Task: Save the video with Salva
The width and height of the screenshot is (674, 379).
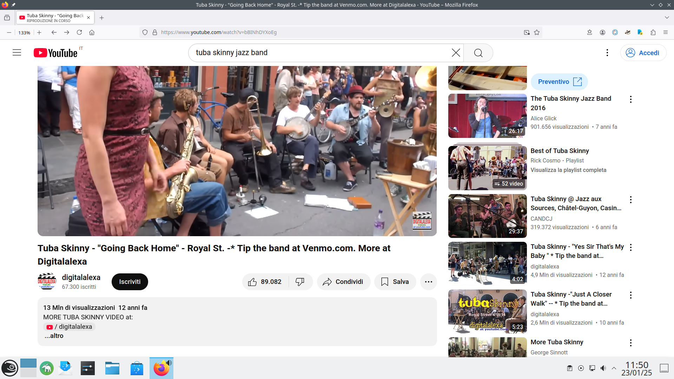Action: click(x=395, y=282)
